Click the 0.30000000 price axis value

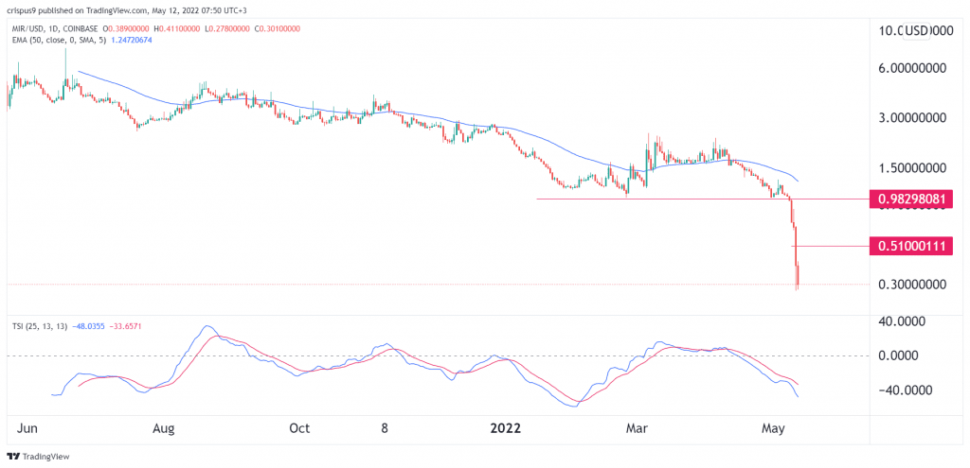[x=910, y=284]
